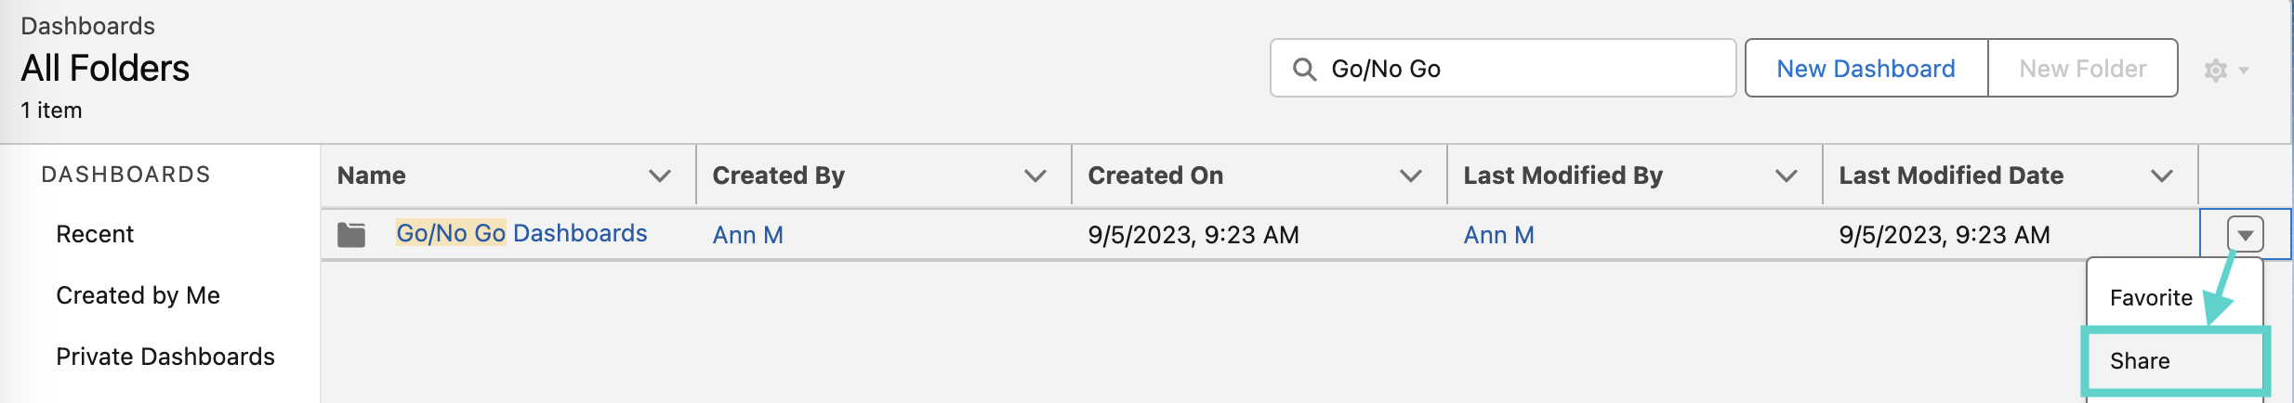Click the search magnifier icon
2294x403 pixels.
[1304, 70]
